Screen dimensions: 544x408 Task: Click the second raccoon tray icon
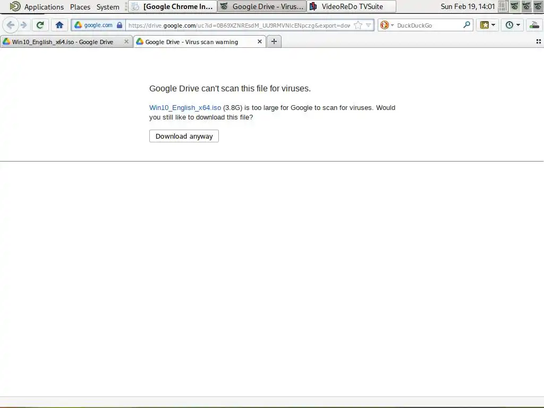pos(526,6)
